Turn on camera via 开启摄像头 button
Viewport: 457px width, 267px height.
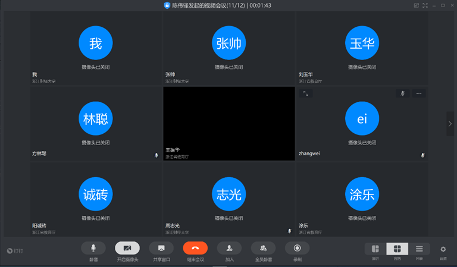[127, 248]
